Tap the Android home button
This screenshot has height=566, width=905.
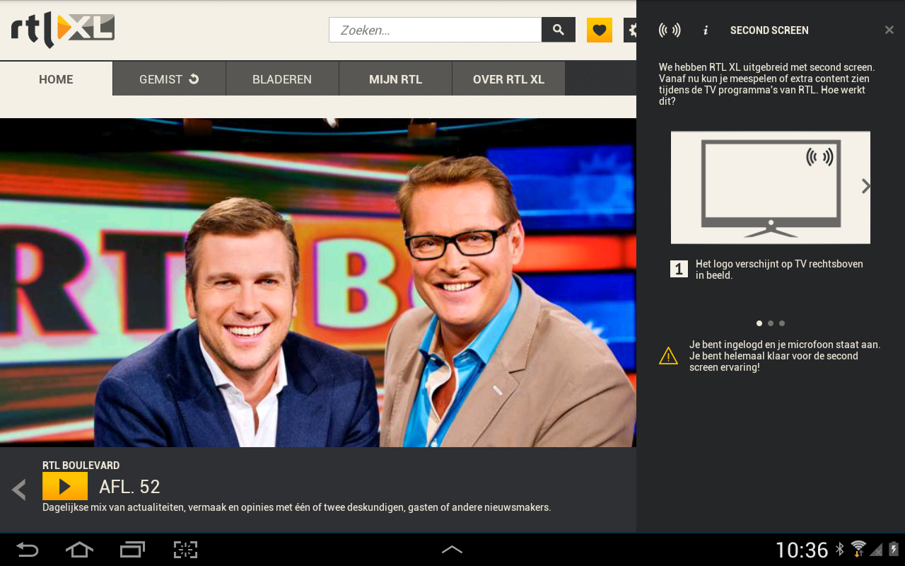79,550
